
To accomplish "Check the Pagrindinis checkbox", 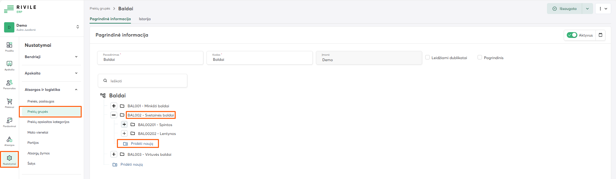I will (x=480, y=57).
